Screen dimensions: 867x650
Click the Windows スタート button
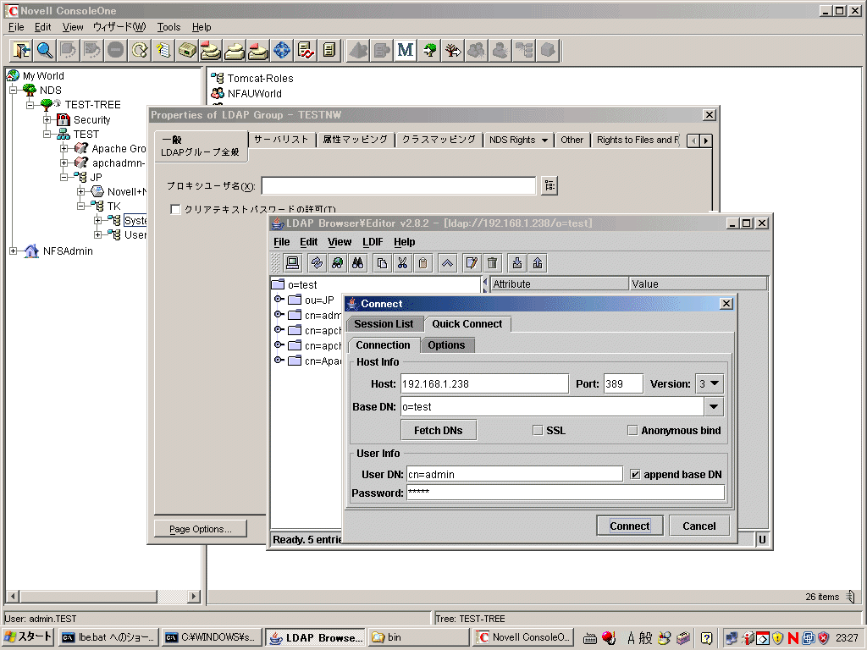(x=28, y=637)
